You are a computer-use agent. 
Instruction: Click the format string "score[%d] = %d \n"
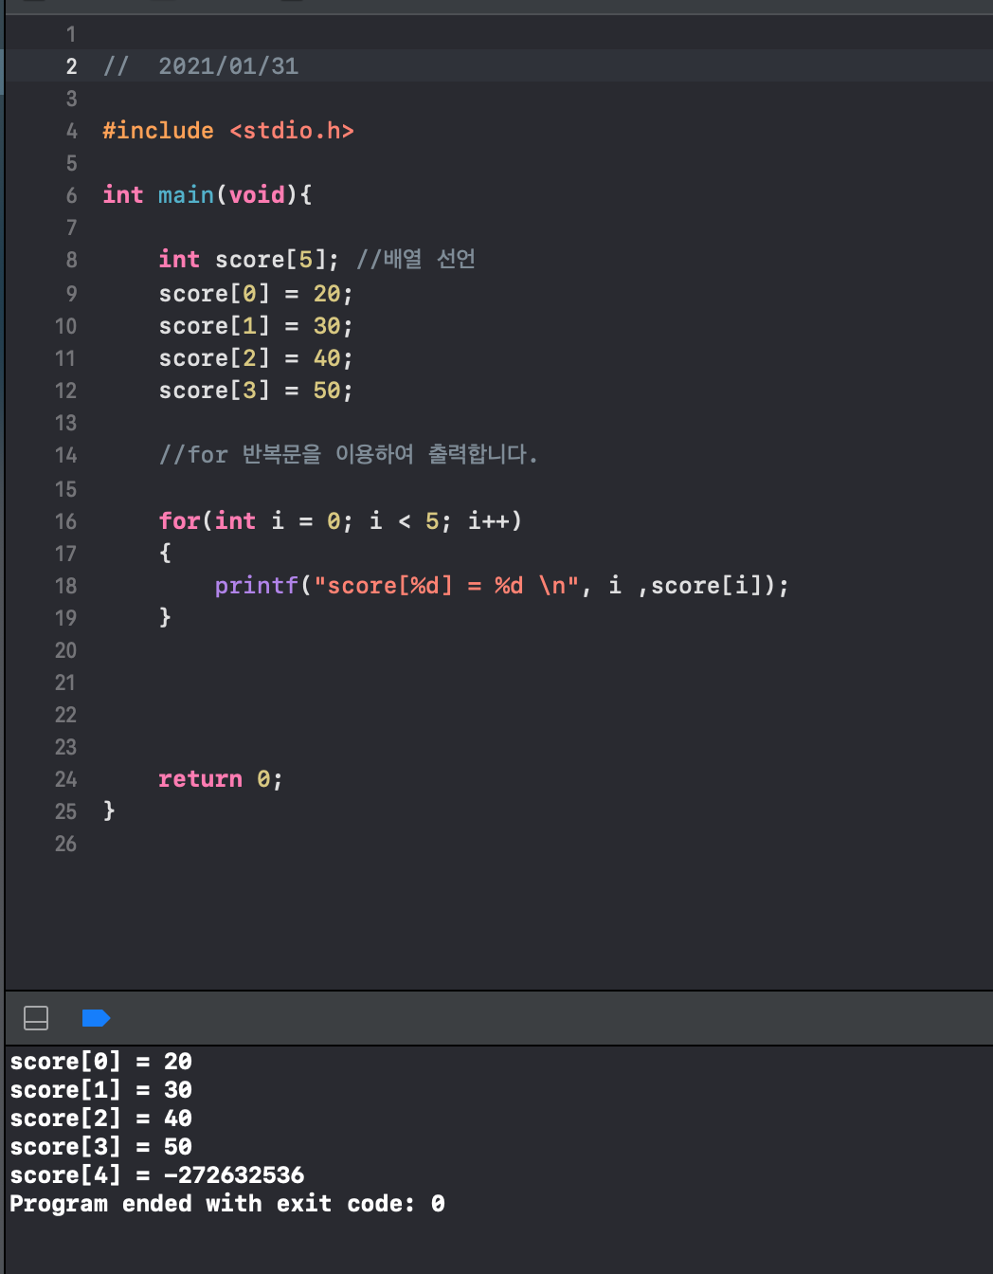coord(446,586)
